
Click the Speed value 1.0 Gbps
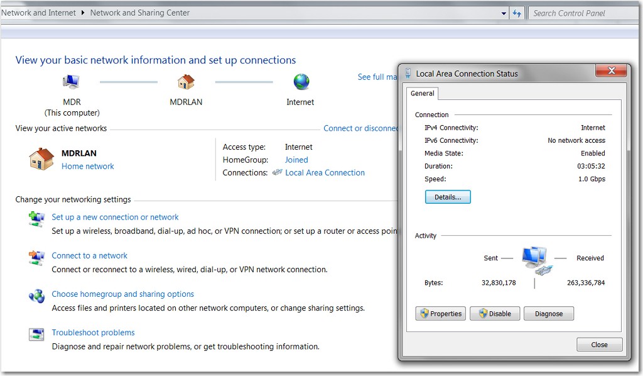click(x=592, y=179)
